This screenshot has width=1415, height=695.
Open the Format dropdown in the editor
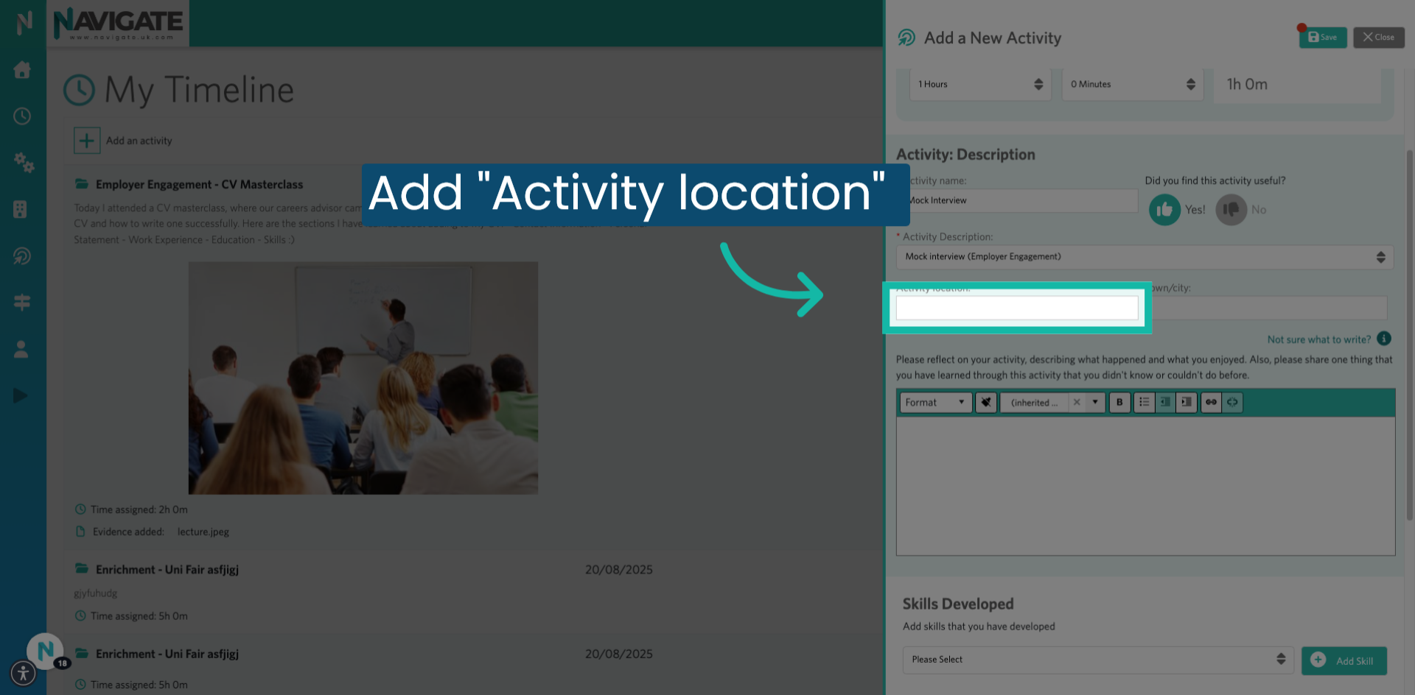pos(934,402)
